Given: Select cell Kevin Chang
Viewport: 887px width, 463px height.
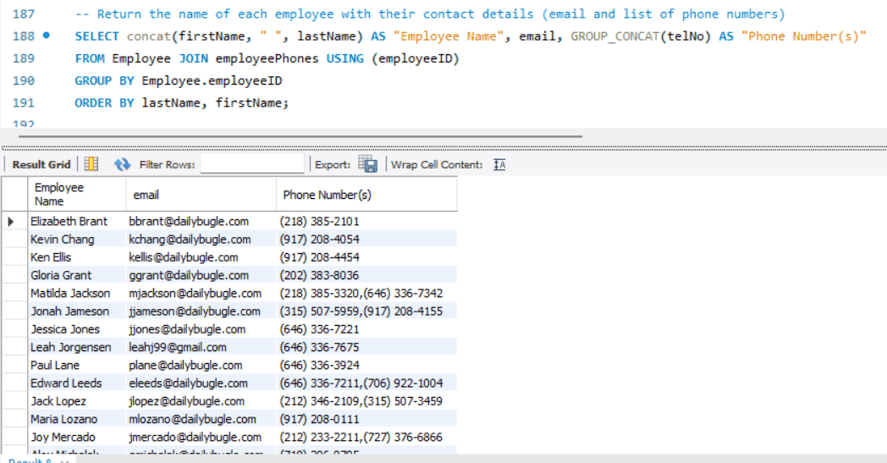Looking at the screenshot, I should tap(77, 240).
